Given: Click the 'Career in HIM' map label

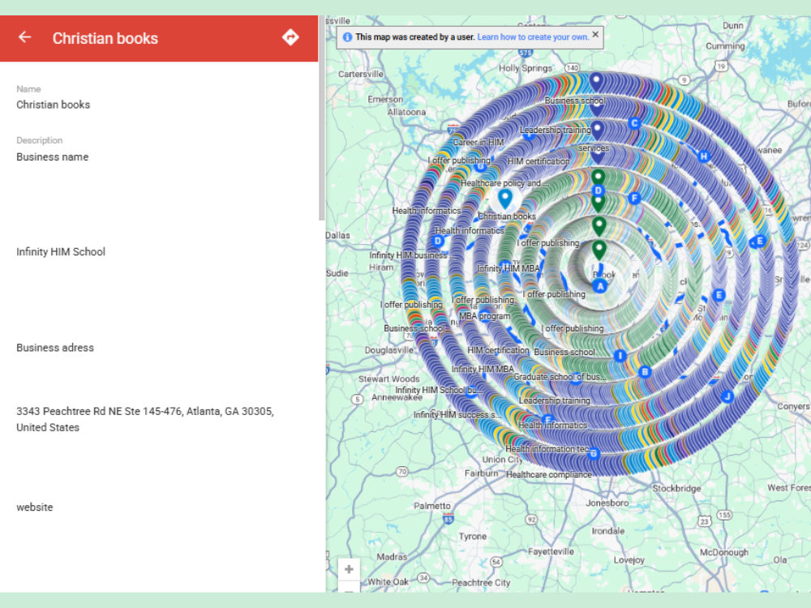Looking at the screenshot, I should 478,142.
